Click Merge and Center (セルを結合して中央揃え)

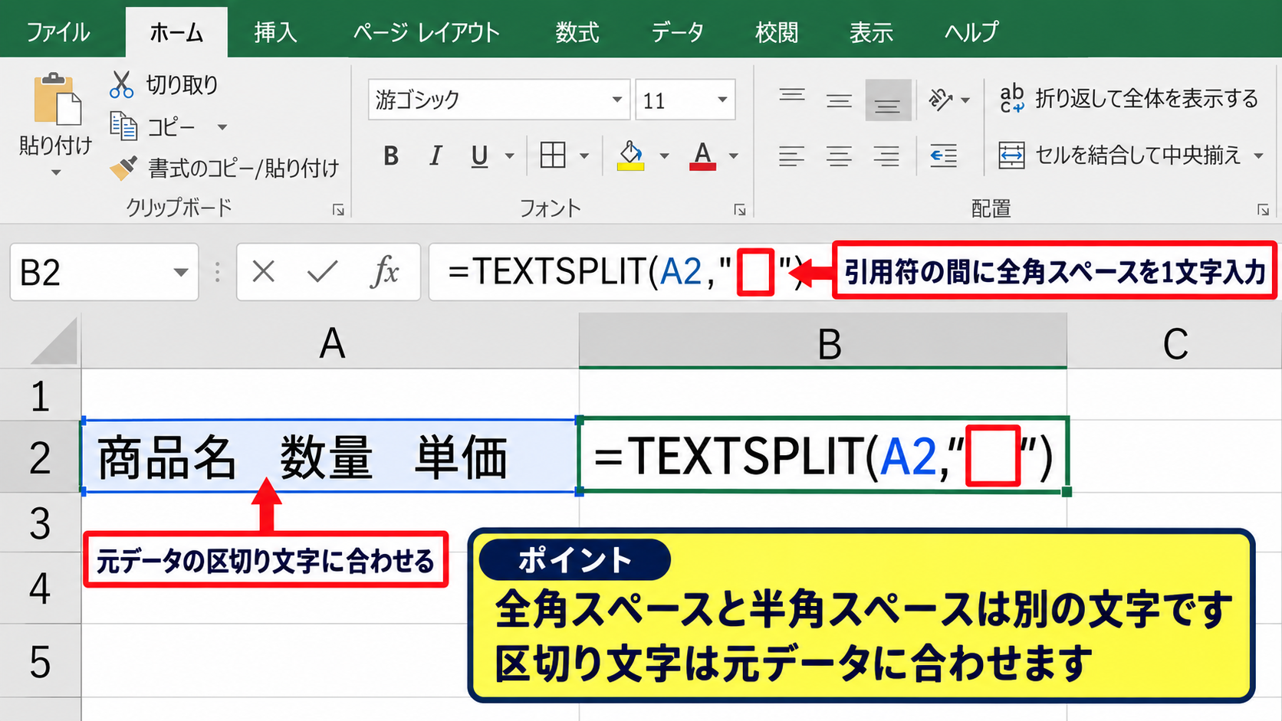(1119, 156)
